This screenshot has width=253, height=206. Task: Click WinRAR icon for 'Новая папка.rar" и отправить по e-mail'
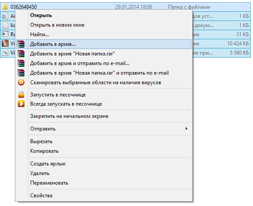(21, 73)
